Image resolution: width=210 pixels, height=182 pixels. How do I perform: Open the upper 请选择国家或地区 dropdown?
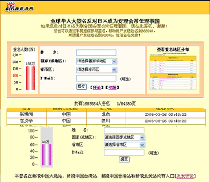(x=97, y=61)
